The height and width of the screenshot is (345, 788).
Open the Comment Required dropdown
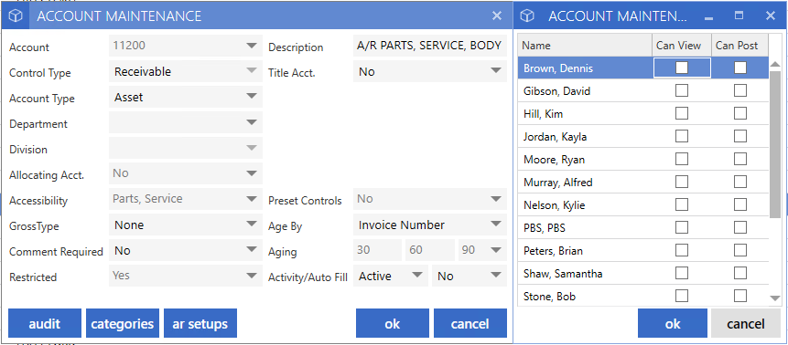tap(252, 250)
